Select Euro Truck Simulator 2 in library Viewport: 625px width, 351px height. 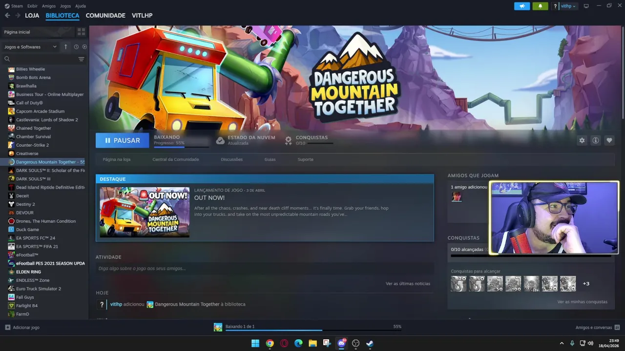(39, 289)
